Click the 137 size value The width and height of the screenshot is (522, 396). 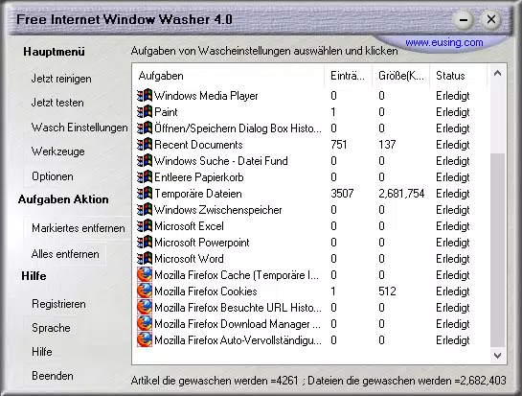pos(387,145)
